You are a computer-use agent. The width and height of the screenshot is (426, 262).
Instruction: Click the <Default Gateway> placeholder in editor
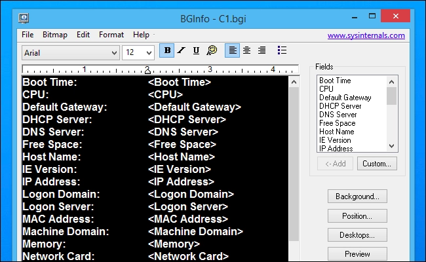195,107
